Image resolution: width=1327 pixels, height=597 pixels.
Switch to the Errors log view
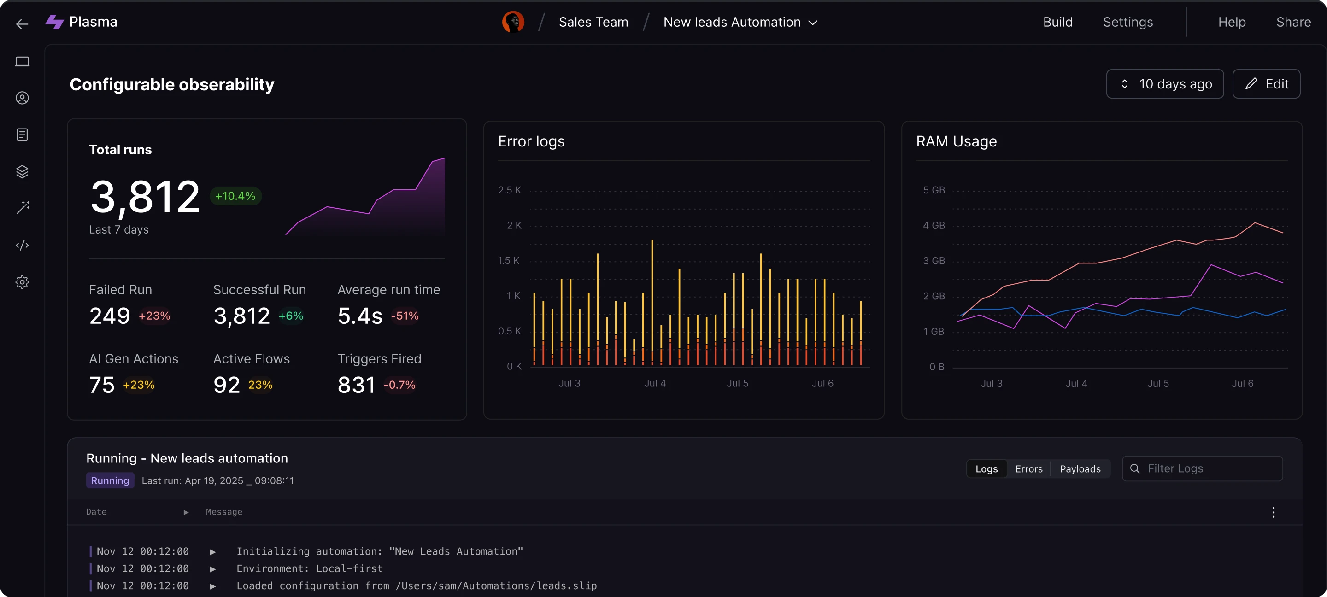pos(1028,469)
